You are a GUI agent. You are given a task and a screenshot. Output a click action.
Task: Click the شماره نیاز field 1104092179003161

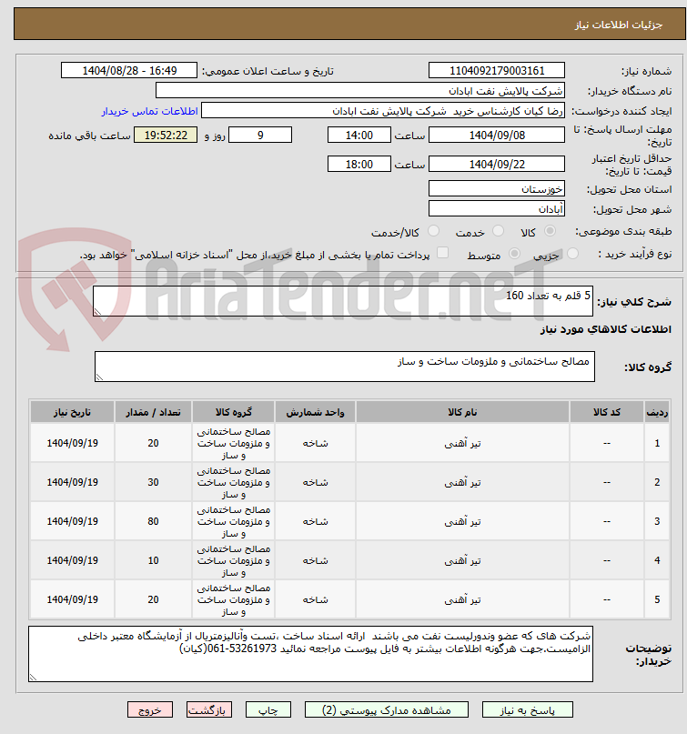pyautogui.click(x=497, y=71)
